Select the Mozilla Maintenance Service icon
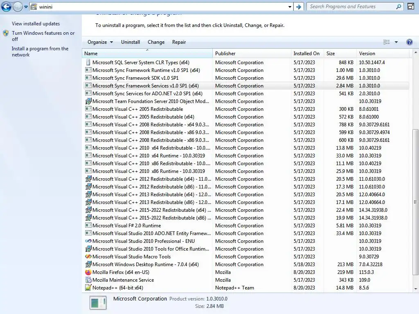Screen dimensions: 419x314 (x=88, y=280)
